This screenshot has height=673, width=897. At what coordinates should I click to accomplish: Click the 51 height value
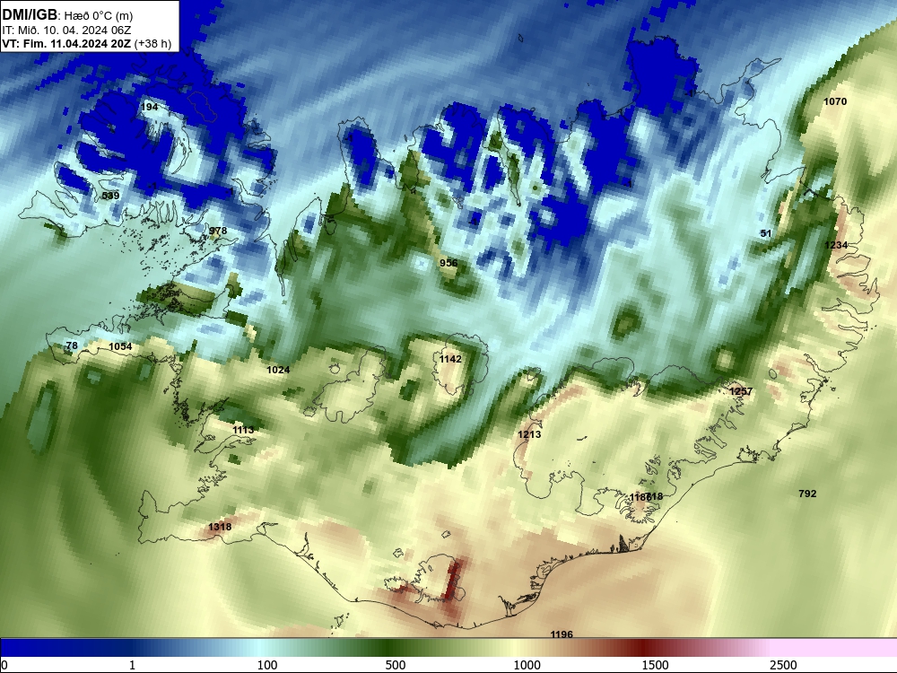click(766, 233)
